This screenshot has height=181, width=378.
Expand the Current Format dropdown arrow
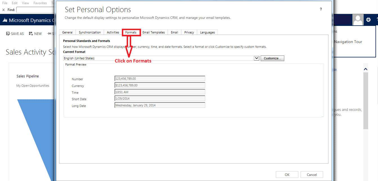[x=256, y=58]
